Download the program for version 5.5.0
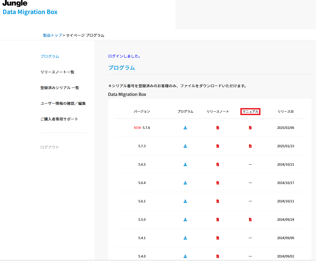316x261 pixels. [185, 220]
